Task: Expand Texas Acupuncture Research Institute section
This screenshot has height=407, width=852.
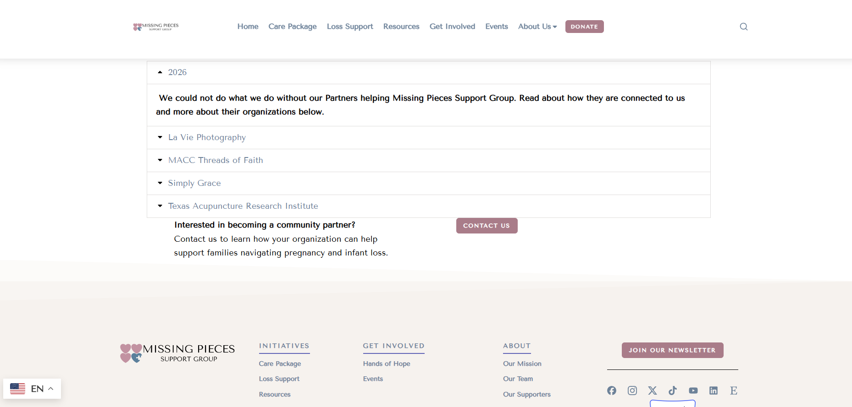Action: (x=243, y=206)
